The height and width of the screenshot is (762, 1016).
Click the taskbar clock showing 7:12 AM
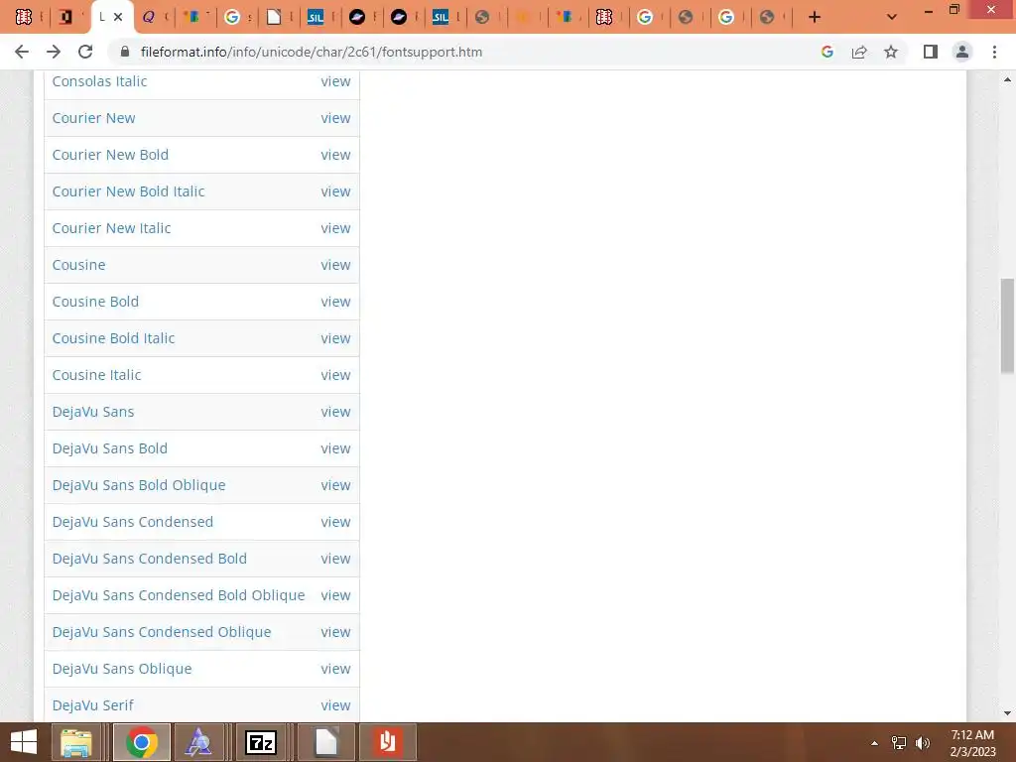click(972, 743)
